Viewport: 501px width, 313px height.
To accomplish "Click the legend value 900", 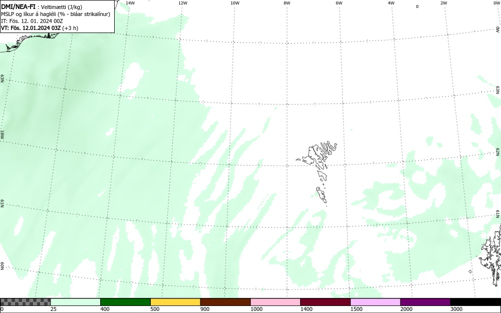I will [x=205, y=309].
